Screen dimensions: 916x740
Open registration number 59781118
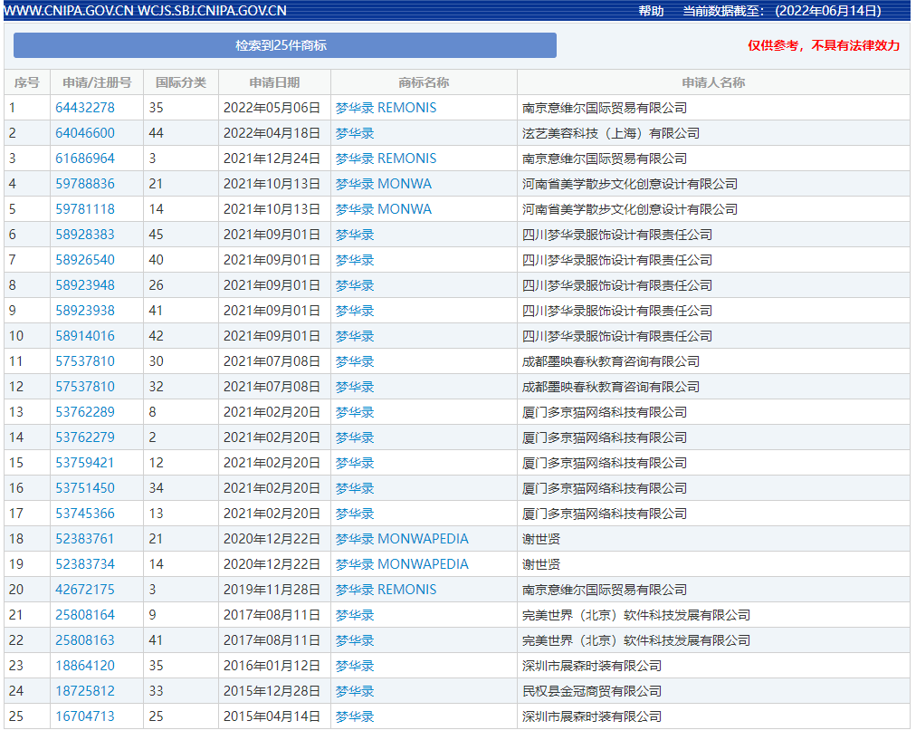[x=85, y=209]
